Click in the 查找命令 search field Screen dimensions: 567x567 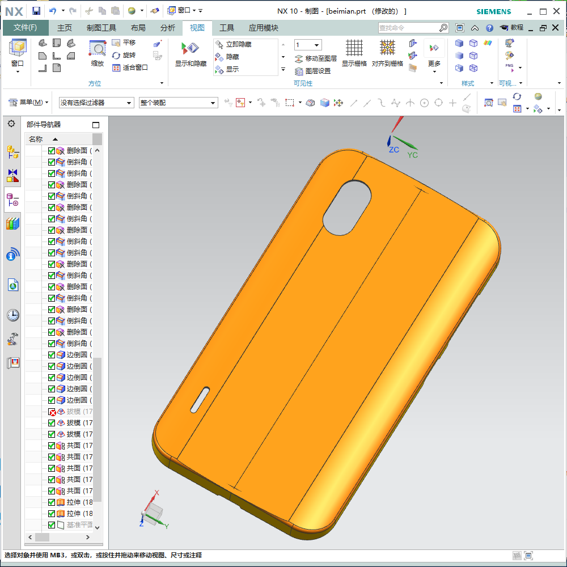tap(408, 27)
